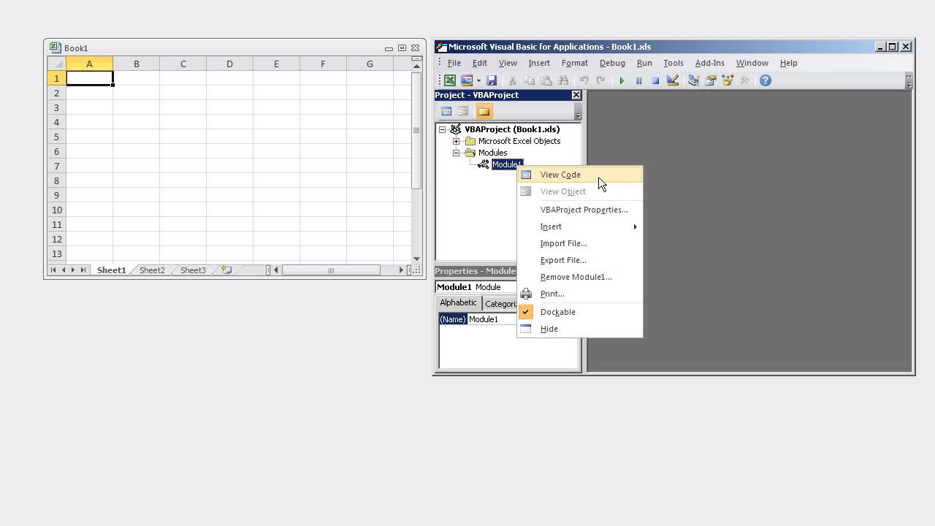The height and width of the screenshot is (526, 935).
Task: Select Module1 in the project tree
Action: pos(507,164)
